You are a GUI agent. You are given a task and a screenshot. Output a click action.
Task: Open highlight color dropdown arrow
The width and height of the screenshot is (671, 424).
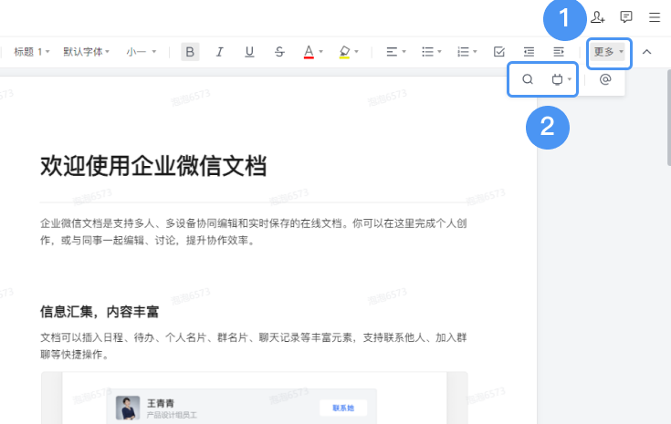[x=356, y=52]
